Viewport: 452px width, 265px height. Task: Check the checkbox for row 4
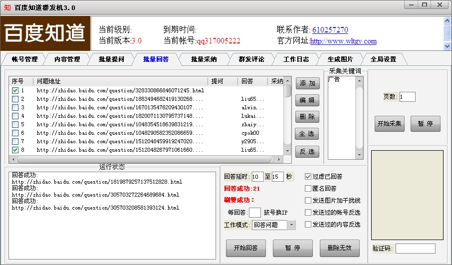15,116
